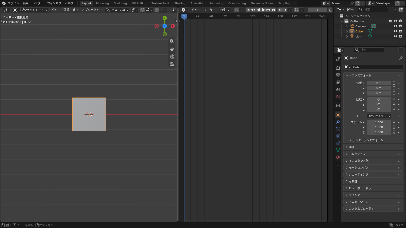The width and height of the screenshot is (406, 228).
Task: Expand the 関係 panel
Action: pos(373,147)
